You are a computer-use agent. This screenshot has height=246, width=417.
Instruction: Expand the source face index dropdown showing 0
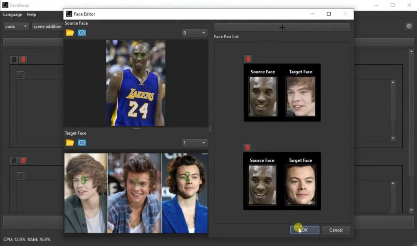click(195, 33)
